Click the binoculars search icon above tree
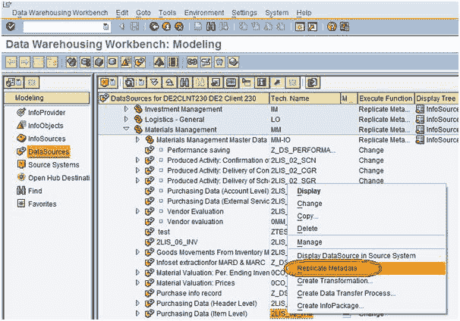 pyautogui.click(x=184, y=83)
